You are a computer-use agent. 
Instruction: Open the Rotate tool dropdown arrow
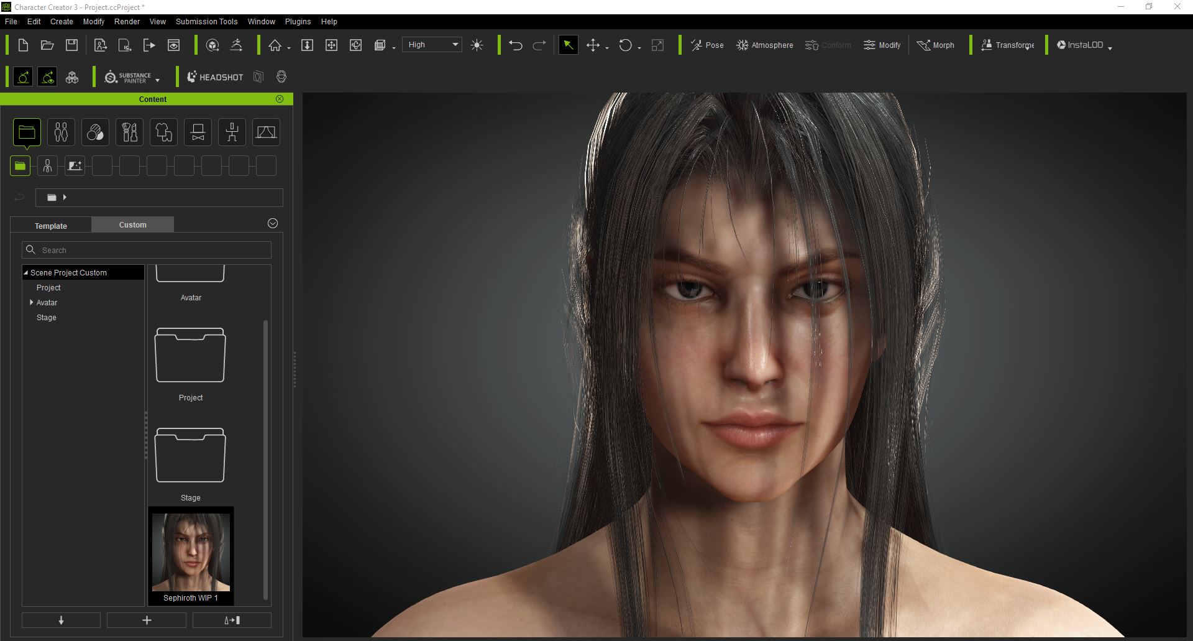[639, 48]
